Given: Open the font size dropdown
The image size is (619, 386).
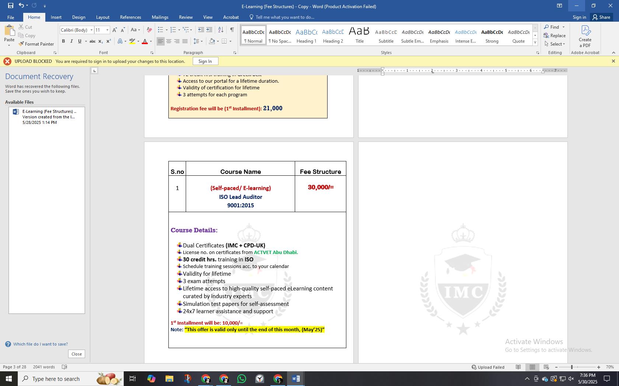Looking at the screenshot, I should pyautogui.click(x=107, y=30).
